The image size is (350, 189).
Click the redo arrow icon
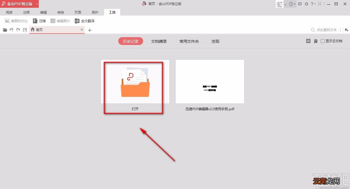[x=18, y=30]
